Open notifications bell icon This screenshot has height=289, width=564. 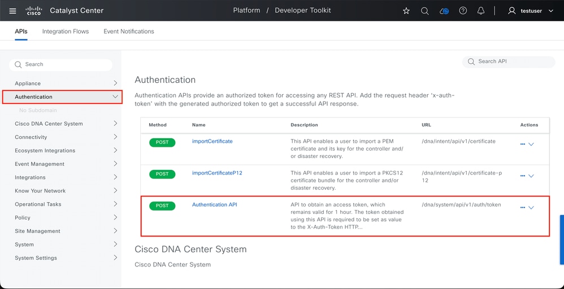[x=481, y=11]
